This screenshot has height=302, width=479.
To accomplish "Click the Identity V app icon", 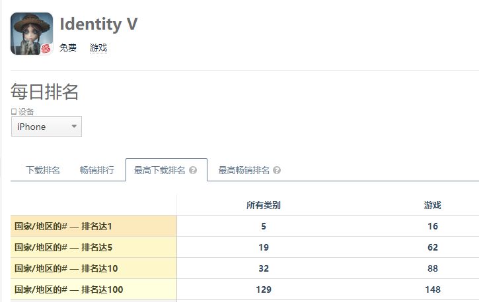I will pyautogui.click(x=32, y=34).
